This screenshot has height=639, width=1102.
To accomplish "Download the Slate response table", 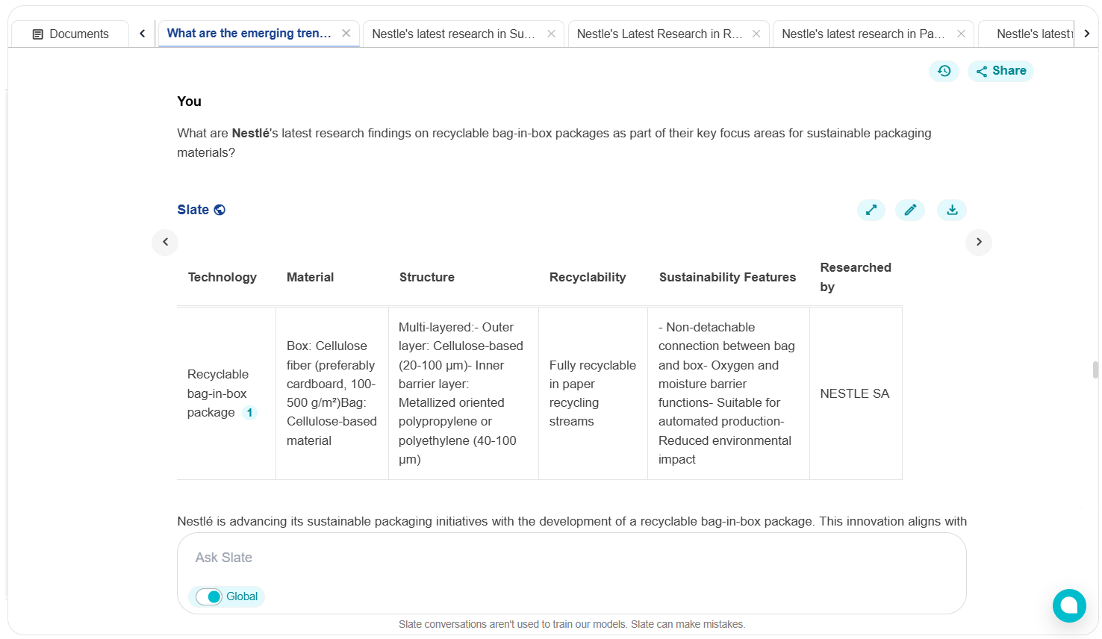I will (951, 211).
